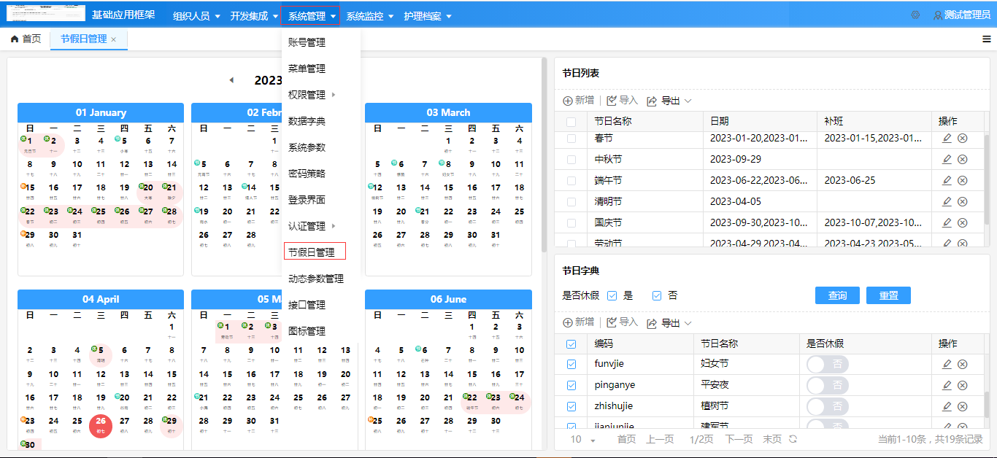Screen dimensions: 997x458
Task: Click the edit pencil icon for 春节
Action: click(947, 137)
